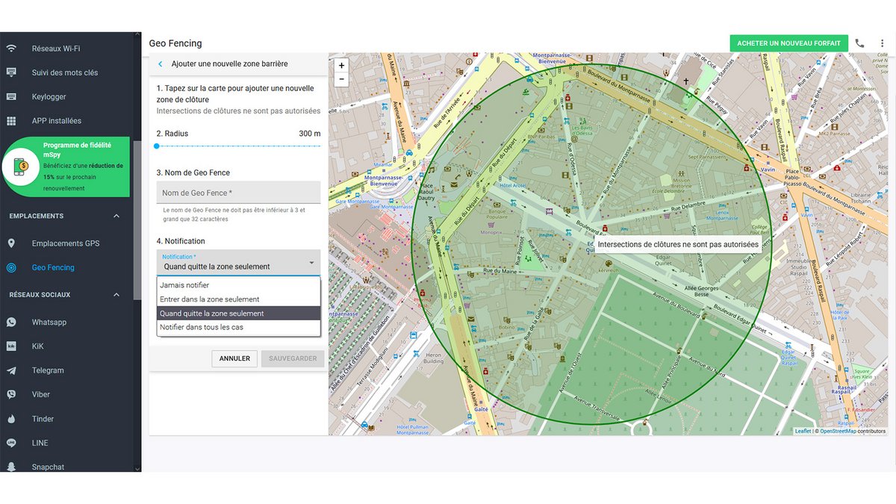Viewport: 896px width, 504px height.
Task: Click the Radius slider handle
Action: pyautogui.click(x=157, y=146)
